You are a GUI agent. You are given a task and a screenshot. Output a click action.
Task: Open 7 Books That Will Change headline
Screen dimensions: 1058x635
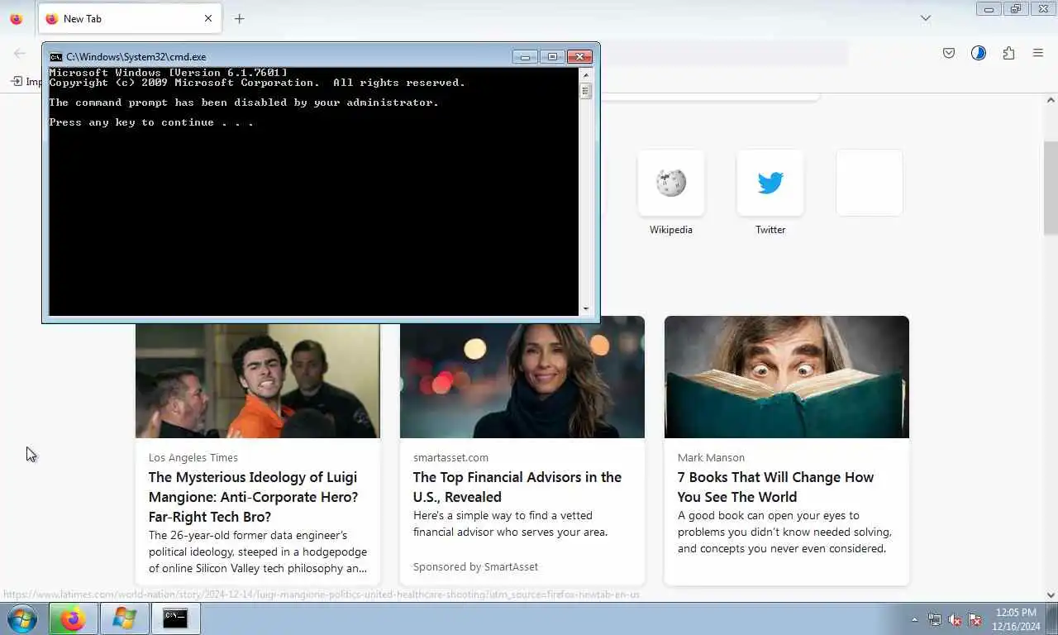pos(775,487)
